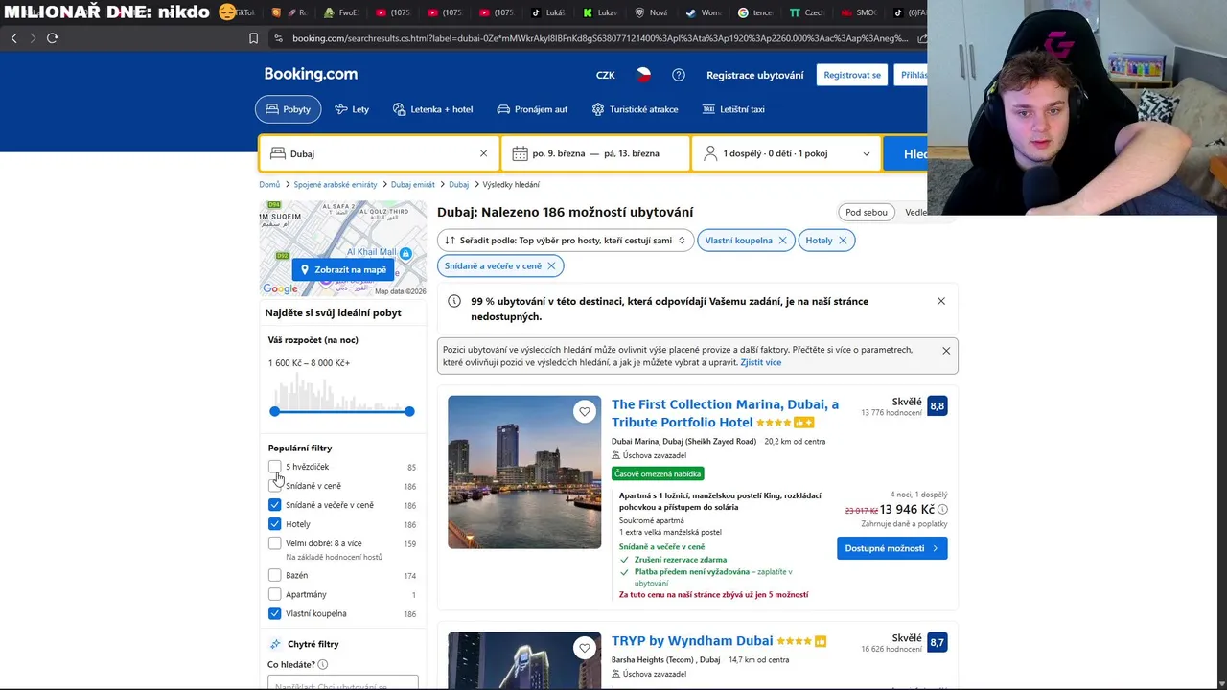The width and height of the screenshot is (1227, 690).
Task: Open TRYP by Wyndham Dubai title
Action: pos(692,641)
